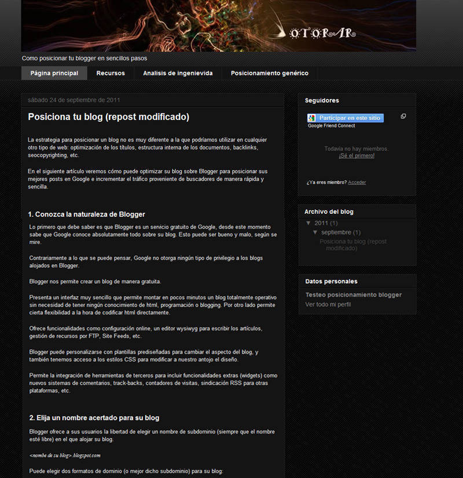
Task: Open archived post Posiciona tu blog
Action: tap(353, 245)
